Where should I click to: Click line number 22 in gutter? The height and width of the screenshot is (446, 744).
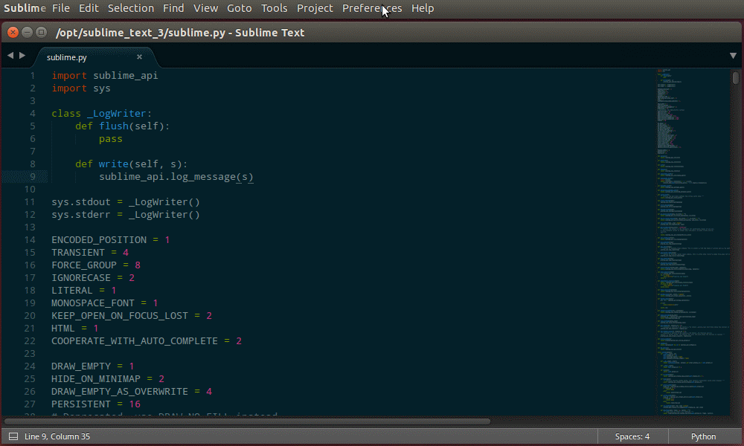[x=30, y=340]
